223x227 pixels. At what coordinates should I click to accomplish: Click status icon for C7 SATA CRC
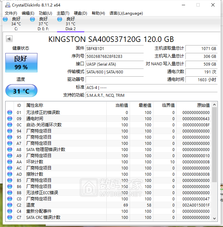[x=10, y=217]
